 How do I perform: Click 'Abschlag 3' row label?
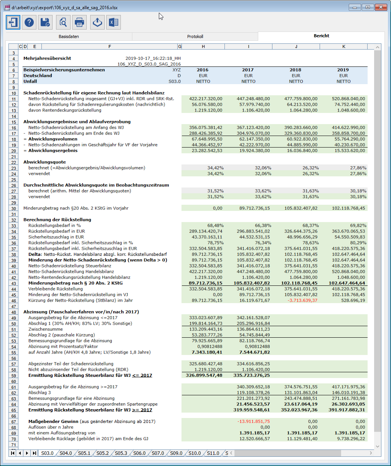click(x=40, y=393)
